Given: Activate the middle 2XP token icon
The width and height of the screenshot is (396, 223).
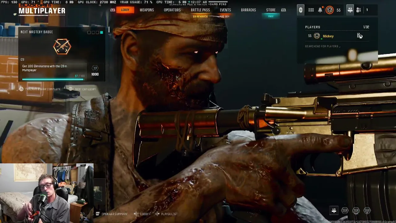Looking at the screenshot, I should point(356,211).
